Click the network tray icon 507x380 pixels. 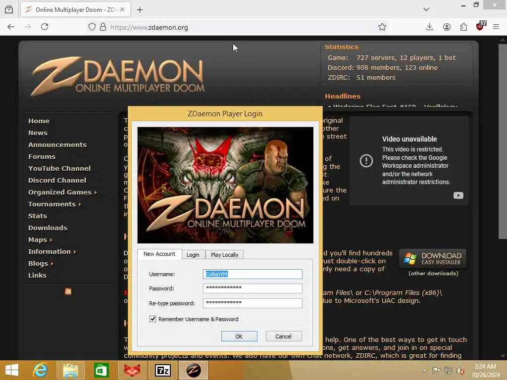(x=448, y=370)
